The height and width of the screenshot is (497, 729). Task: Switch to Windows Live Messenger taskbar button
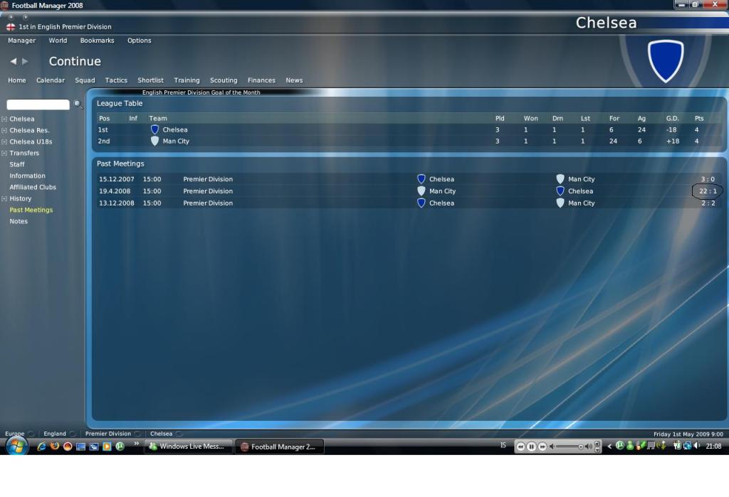click(188, 447)
